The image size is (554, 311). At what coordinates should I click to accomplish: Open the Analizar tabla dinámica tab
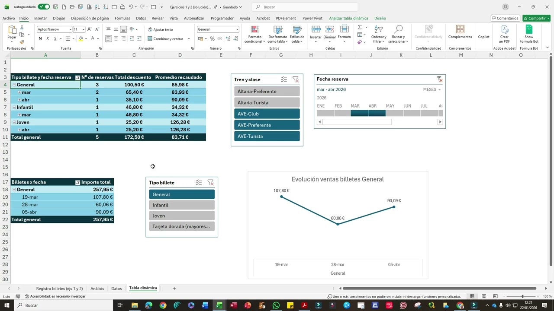pos(348,18)
